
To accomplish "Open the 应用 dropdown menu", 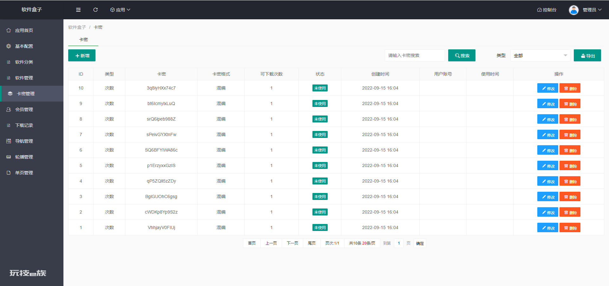I will click(x=120, y=10).
